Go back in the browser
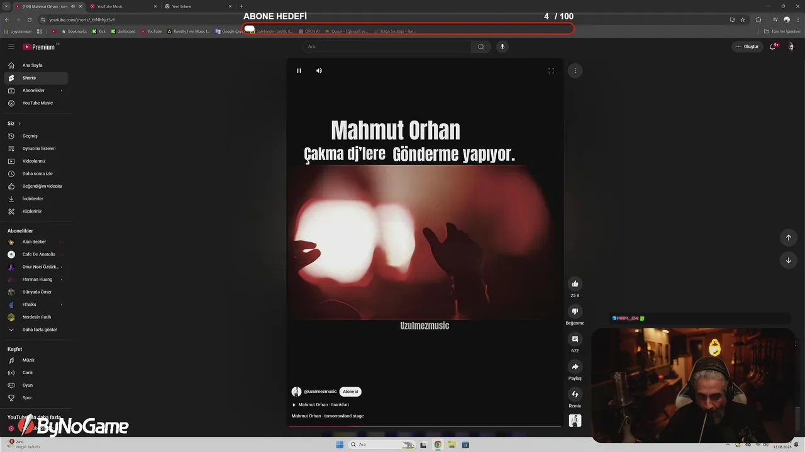The width and height of the screenshot is (805, 452). tap(6, 19)
